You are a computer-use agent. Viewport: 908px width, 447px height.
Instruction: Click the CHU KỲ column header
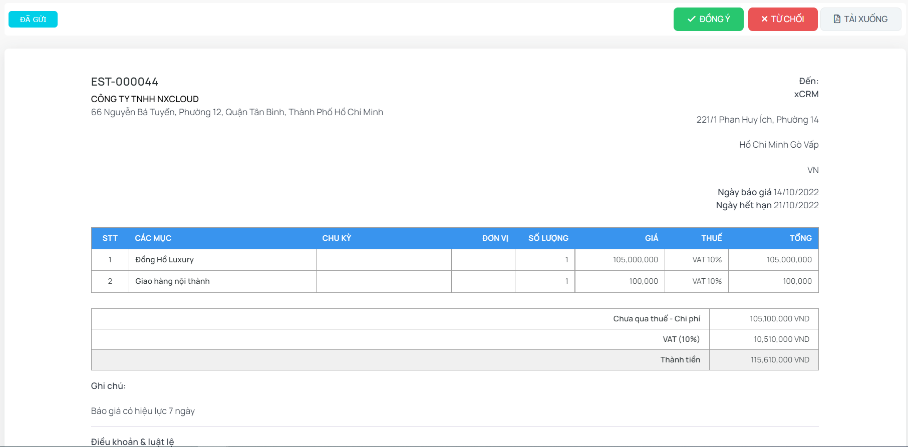pyautogui.click(x=337, y=238)
